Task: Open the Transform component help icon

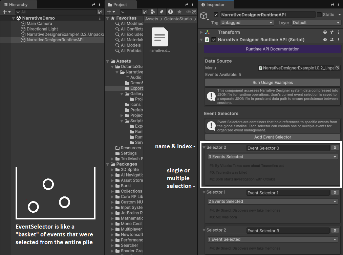Action: (x=325, y=32)
